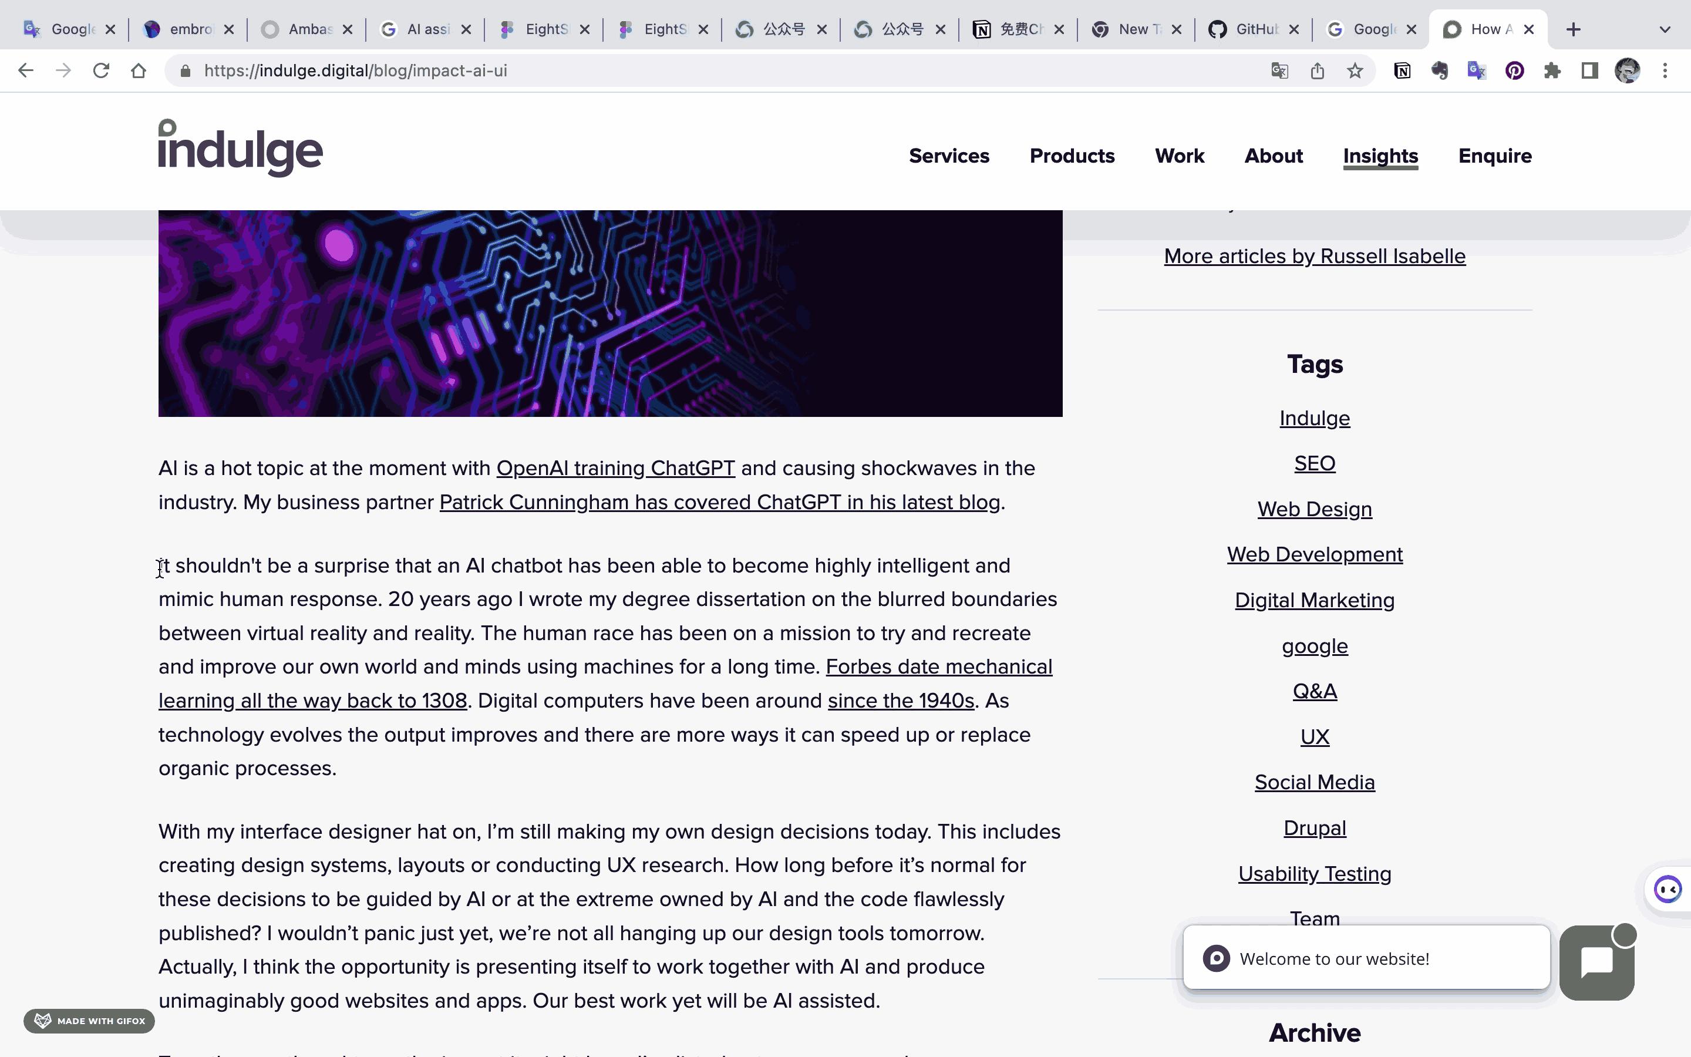Click the indulge logo
1691x1057 pixels.
(x=240, y=148)
